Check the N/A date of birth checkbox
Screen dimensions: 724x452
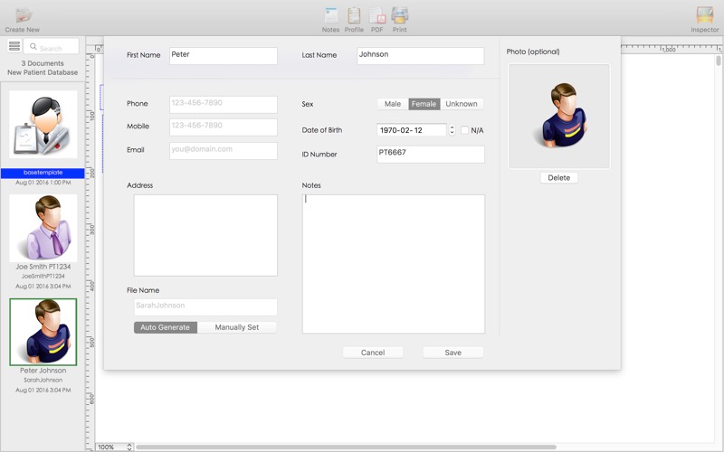(x=464, y=130)
